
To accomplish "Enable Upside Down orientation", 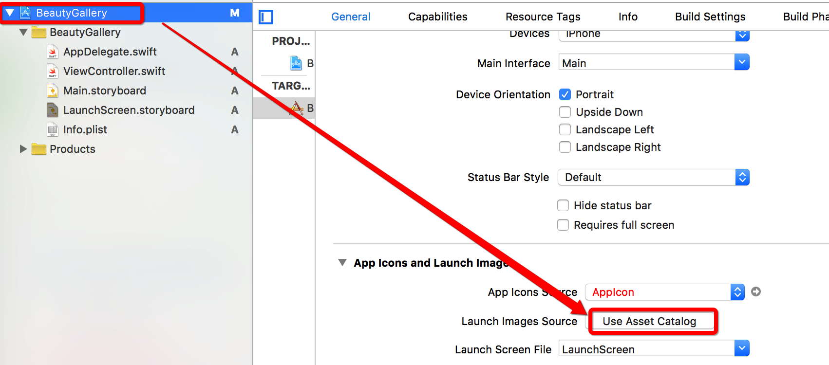I will (x=565, y=112).
